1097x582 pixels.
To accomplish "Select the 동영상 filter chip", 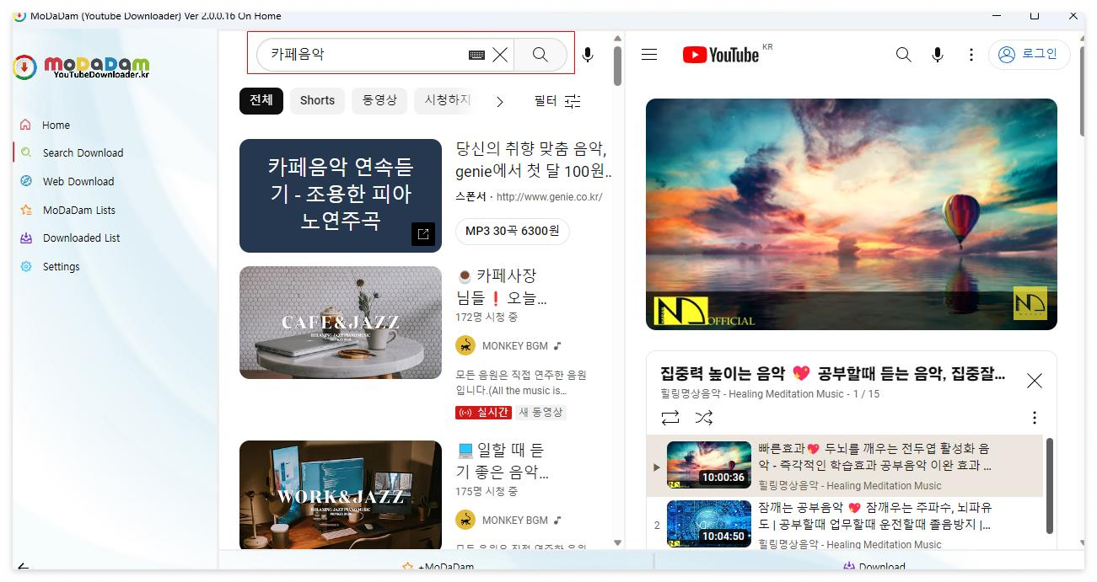I will [379, 100].
